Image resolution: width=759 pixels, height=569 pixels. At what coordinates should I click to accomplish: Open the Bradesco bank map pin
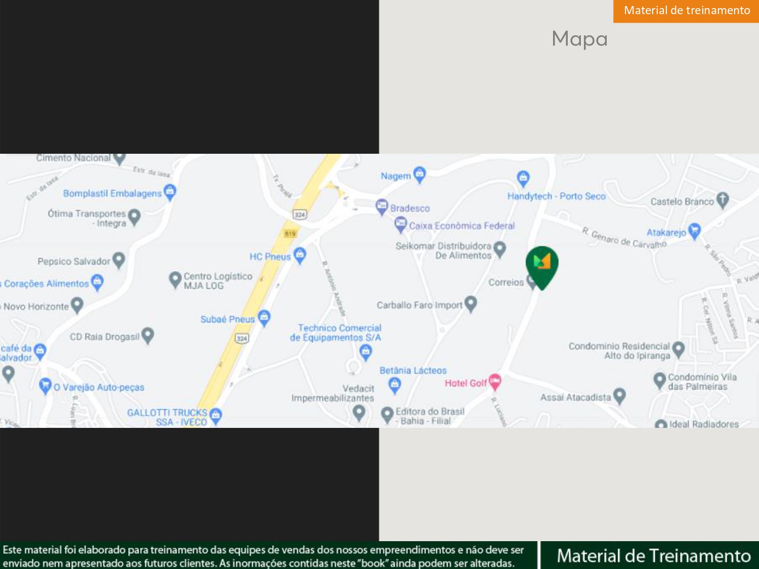[382, 207]
